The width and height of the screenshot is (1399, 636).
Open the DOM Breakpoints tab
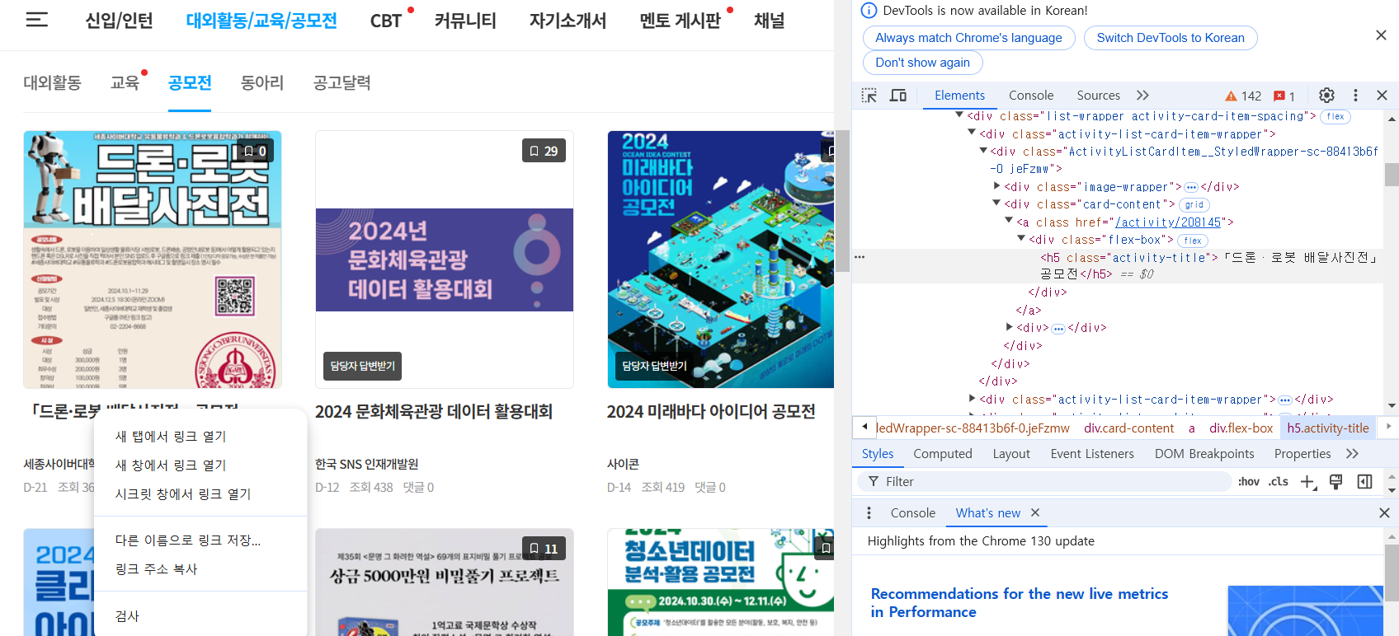tap(1204, 454)
